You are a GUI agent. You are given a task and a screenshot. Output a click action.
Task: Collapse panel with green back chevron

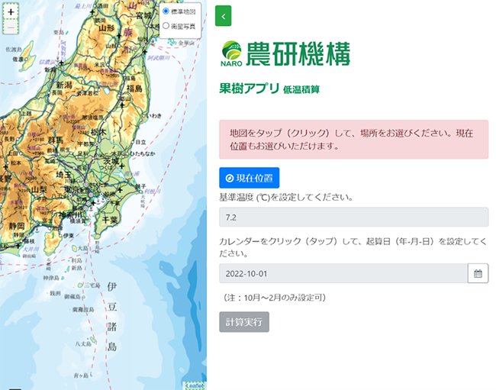pos(223,16)
